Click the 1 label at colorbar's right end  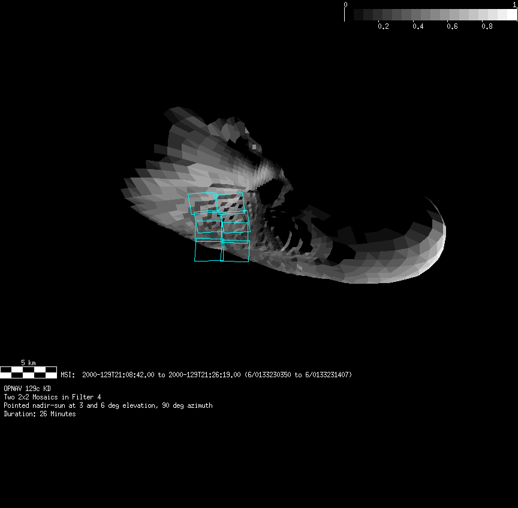point(515,4)
